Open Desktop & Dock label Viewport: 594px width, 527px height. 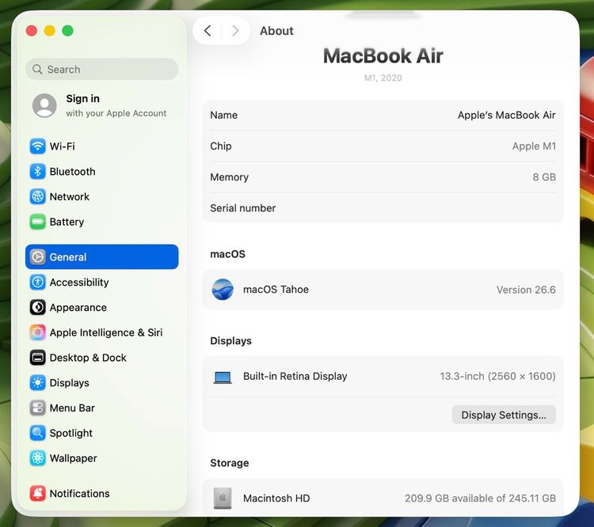(88, 358)
